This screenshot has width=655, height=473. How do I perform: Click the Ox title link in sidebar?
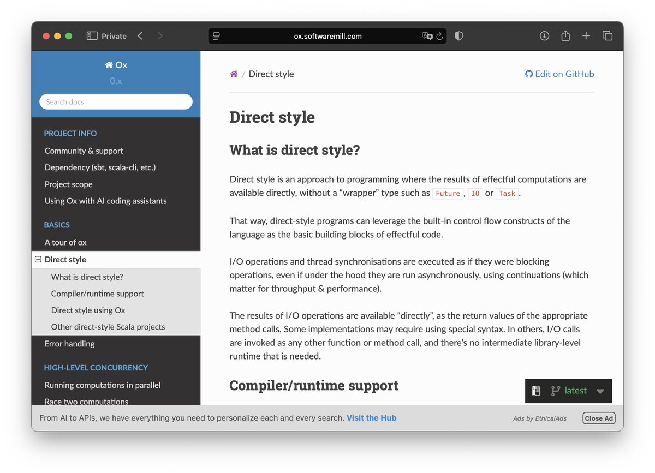[x=116, y=65]
